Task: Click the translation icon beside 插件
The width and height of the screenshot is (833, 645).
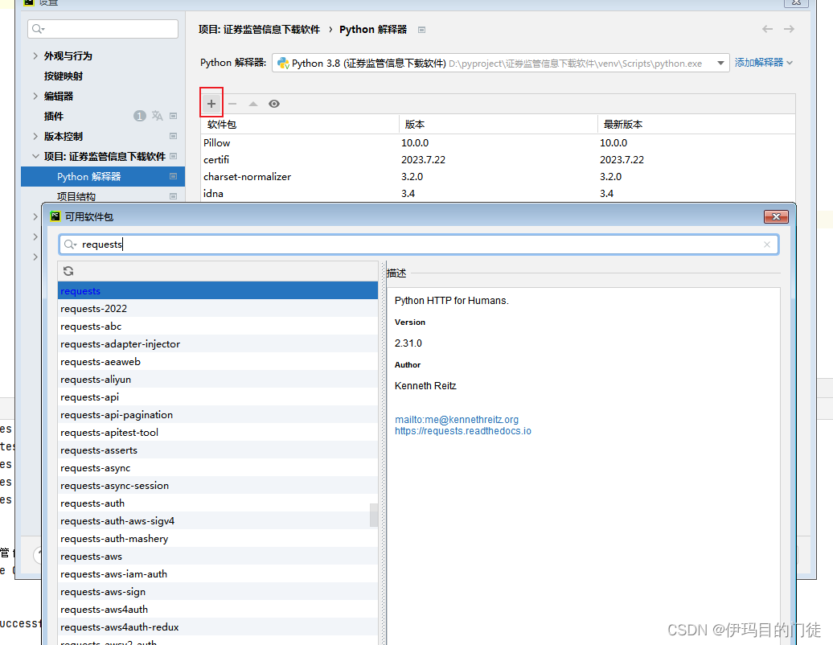Action: 158,115
